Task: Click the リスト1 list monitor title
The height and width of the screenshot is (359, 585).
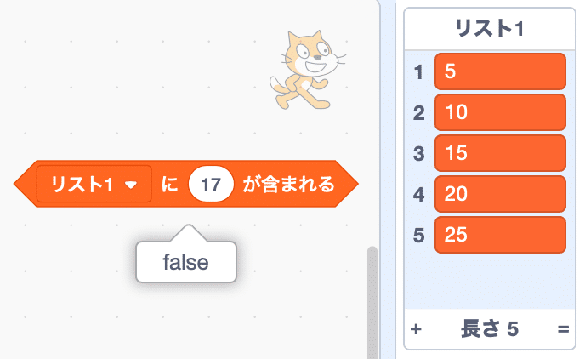Action: pos(490,29)
